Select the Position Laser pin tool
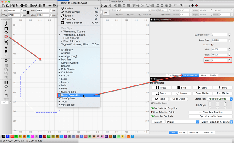The image size is (234, 143). tap(6, 51)
